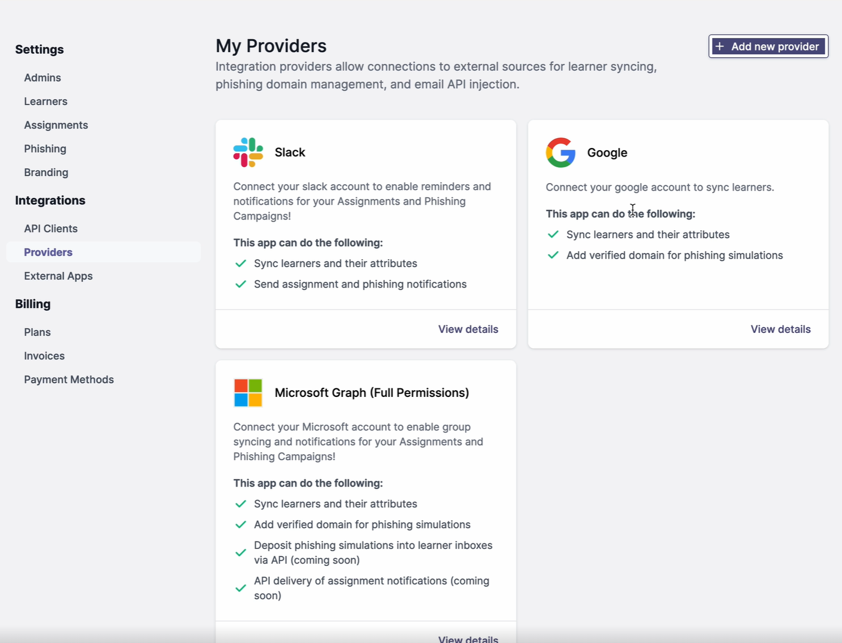
Task: Go to billing Plans
Action: [37, 332]
